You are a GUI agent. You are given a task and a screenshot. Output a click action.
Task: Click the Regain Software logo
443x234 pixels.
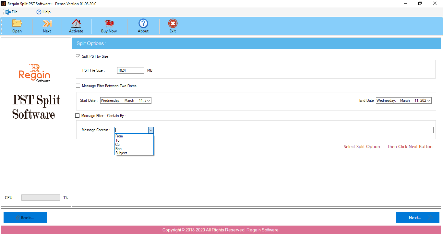pos(35,73)
